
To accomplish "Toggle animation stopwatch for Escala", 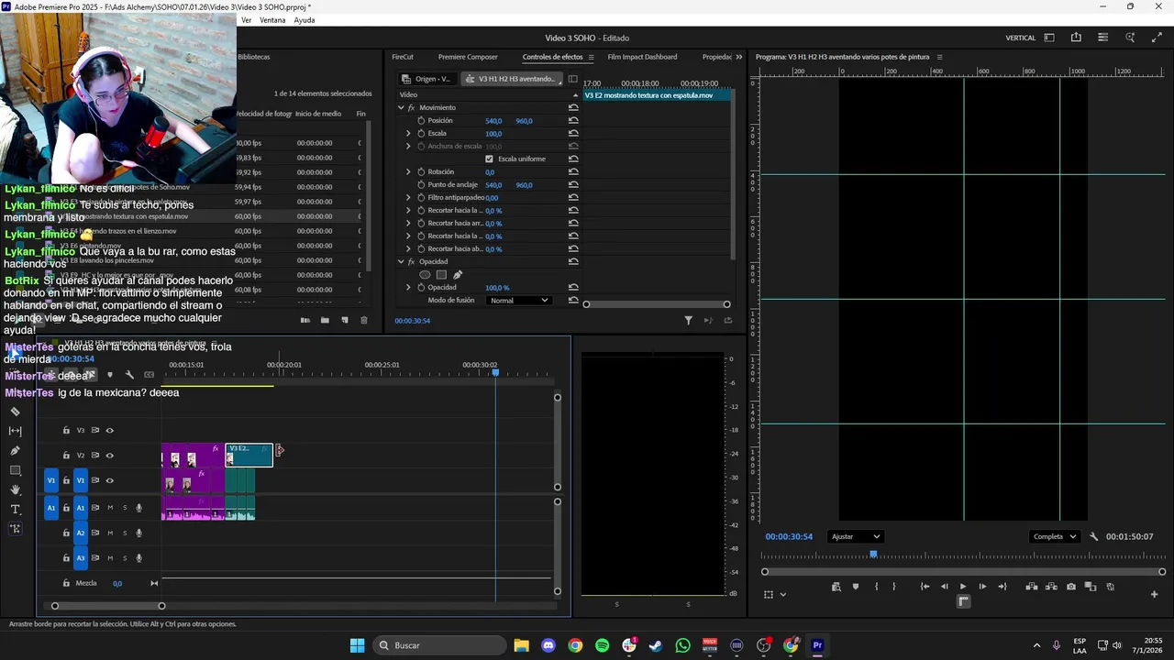I will [421, 133].
